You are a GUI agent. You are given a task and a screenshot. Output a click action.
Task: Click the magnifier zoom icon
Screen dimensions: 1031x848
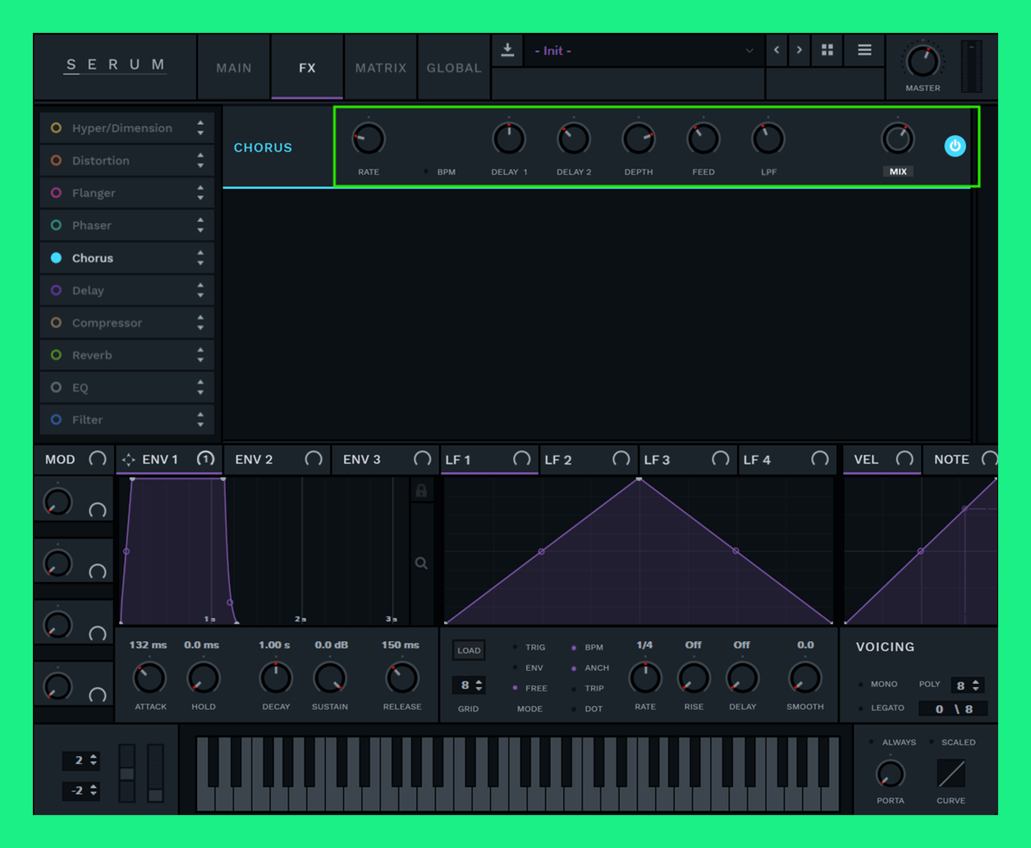pyautogui.click(x=421, y=563)
